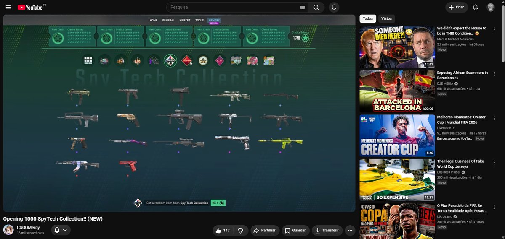Click the grid all-collections icon in video
The width and height of the screenshot is (505, 239).
[88, 61]
